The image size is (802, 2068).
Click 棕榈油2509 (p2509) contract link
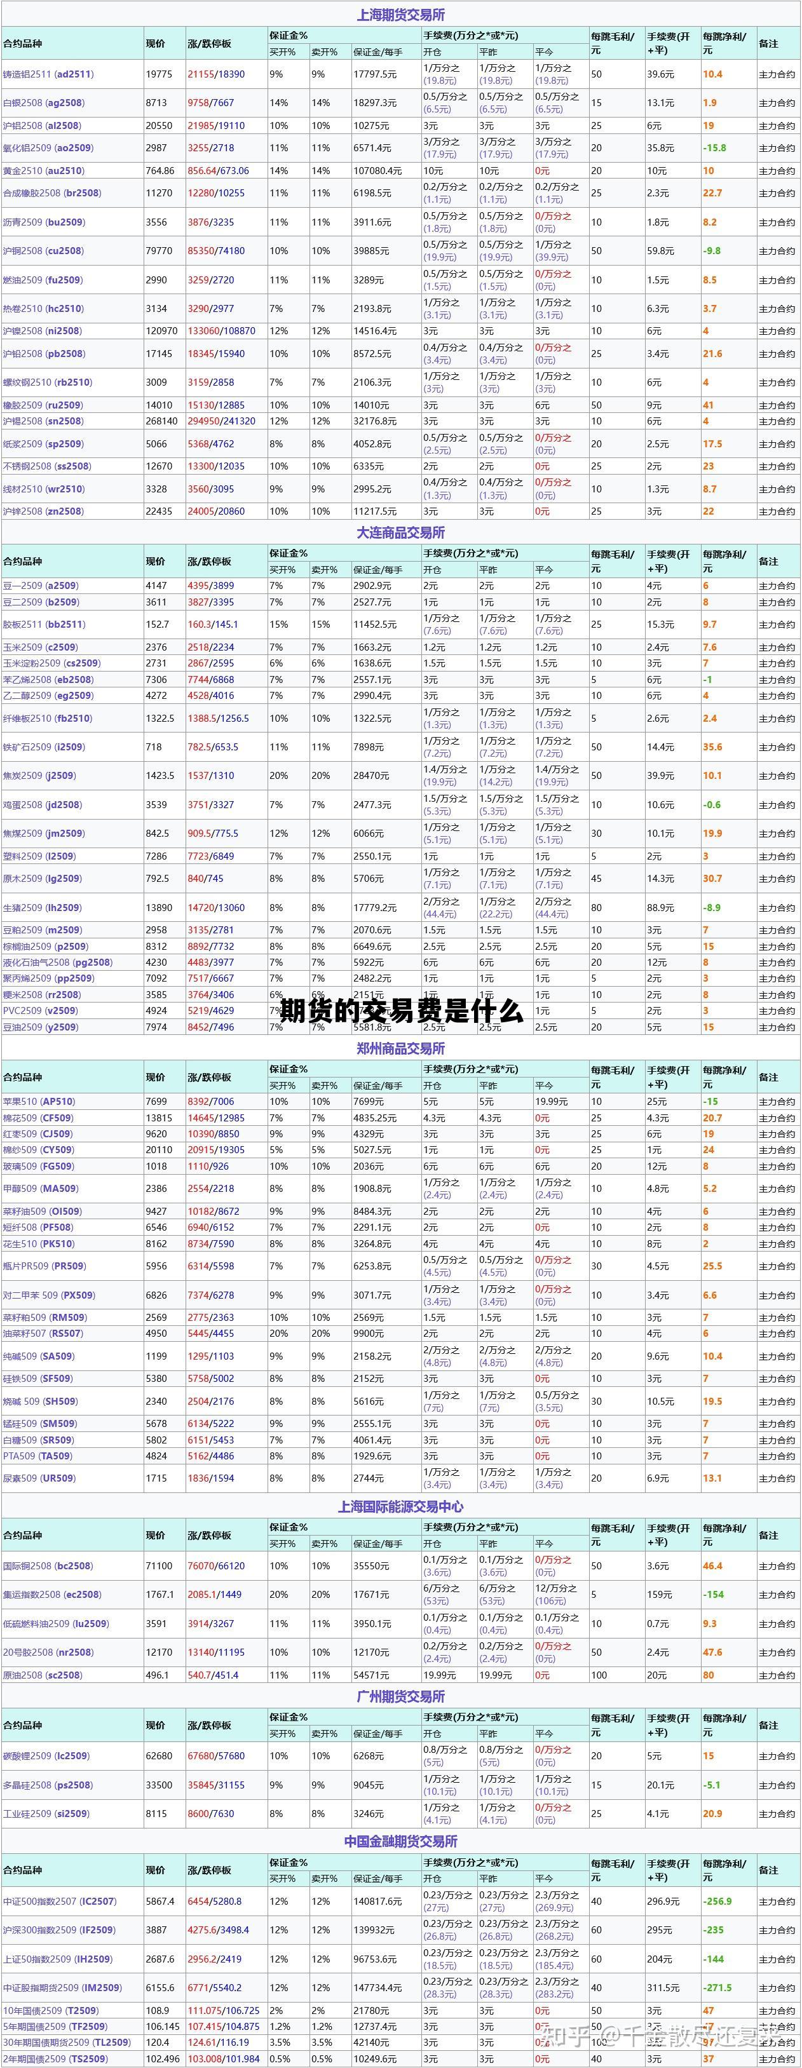46,947
